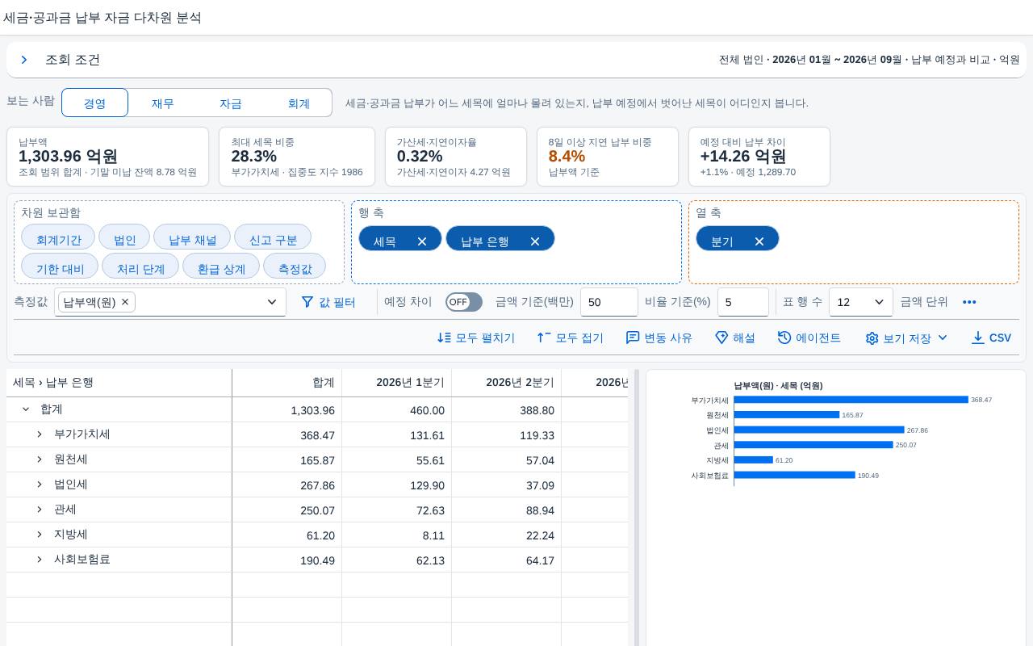Screen dimensions: 1033x646
Task: Open the 에이전트 history view
Action: (809, 338)
